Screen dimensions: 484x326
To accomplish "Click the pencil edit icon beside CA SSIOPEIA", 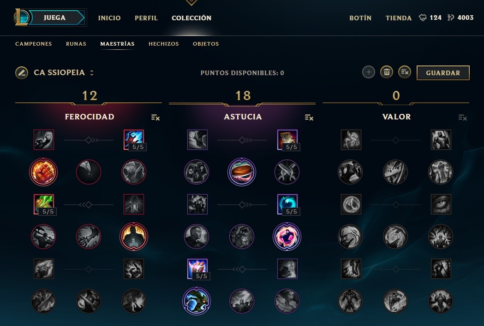I will coord(22,73).
